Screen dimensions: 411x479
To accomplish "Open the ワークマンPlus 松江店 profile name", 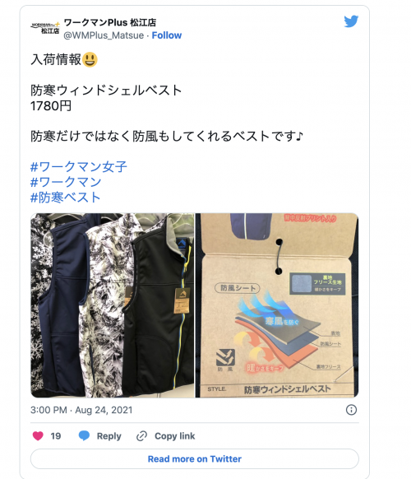I will [x=110, y=22].
